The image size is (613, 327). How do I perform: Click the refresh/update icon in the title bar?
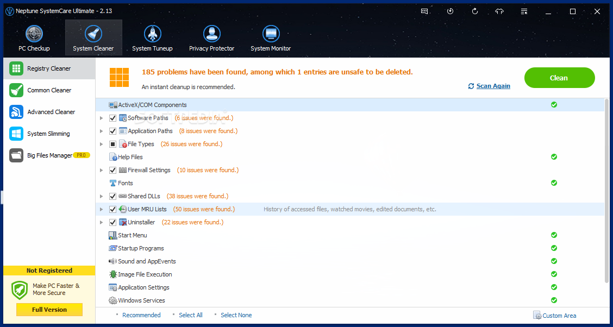475,11
